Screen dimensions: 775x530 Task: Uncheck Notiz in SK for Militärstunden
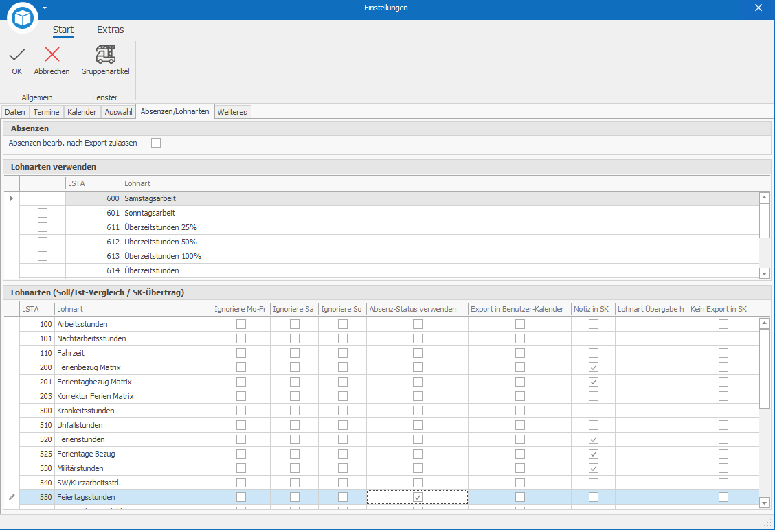pyautogui.click(x=594, y=468)
